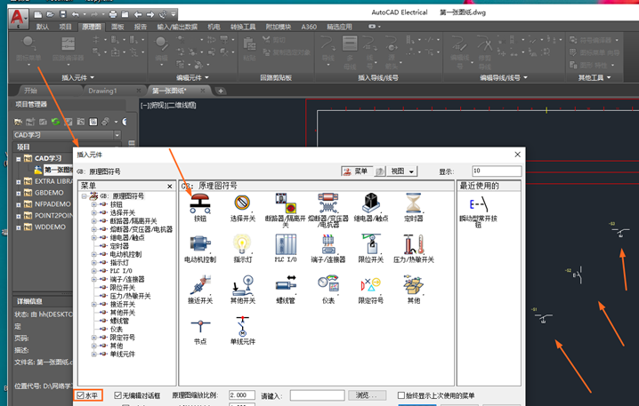Enable 始终显示上次使用的菜单 checkbox
The image size is (639, 406).
[401, 395]
